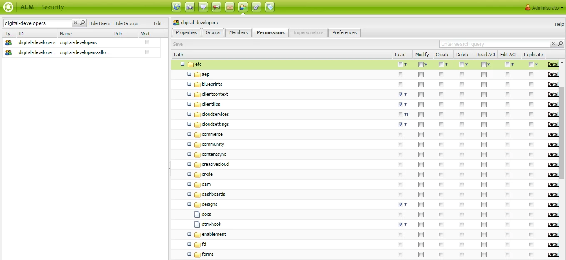Collapse the etc tree node
Viewport: 566px width, 260px height.
[x=182, y=64]
